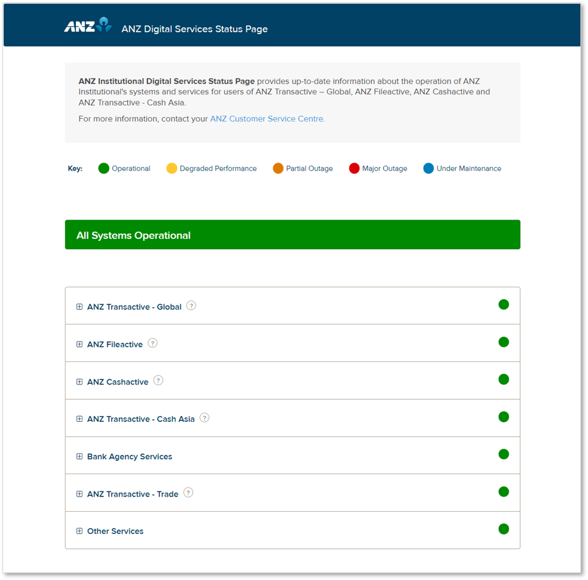Screen dimensions: 588x580
Task: Click the help icon beside ANZ Cashactive
Action: (x=158, y=381)
